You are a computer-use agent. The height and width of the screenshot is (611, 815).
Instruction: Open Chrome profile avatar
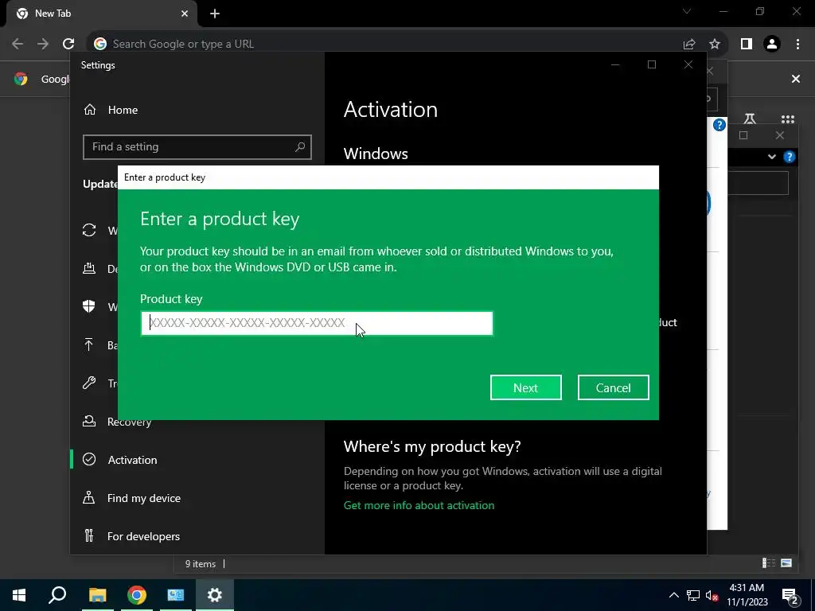tap(772, 44)
